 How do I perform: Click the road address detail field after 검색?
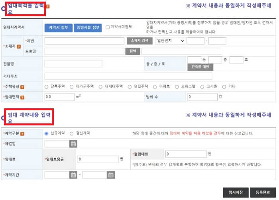tap(181, 51)
